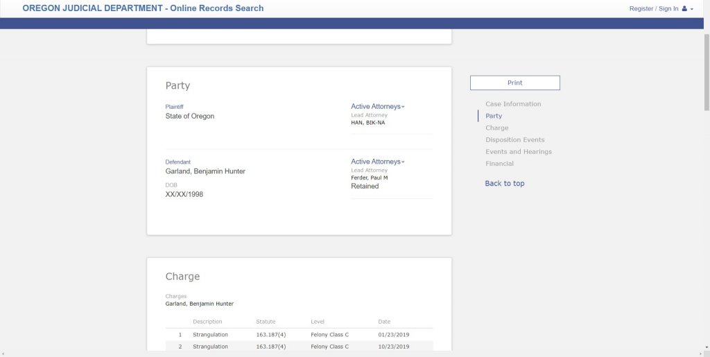Click the Print button
This screenshot has width=710, height=357.
click(514, 82)
